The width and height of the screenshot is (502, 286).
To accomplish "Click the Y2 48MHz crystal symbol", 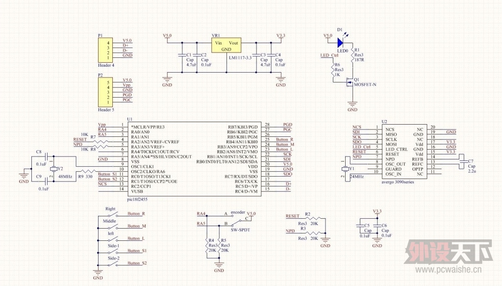I will pyautogui.click(x=53, y=169).
